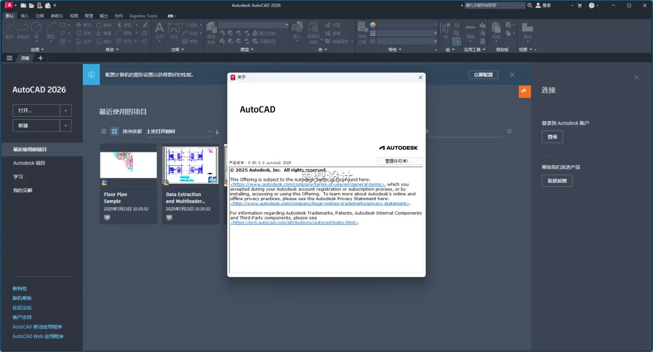The width and height of the screenshot is (653, 352).
Task: Expand the New (新建) button dropdown arrow
Action: [x=65, y=125]
